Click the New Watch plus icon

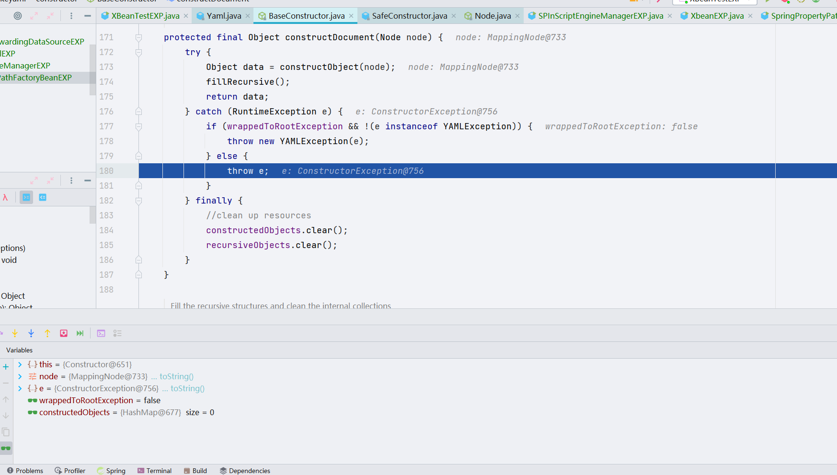[x=6, y=367]
